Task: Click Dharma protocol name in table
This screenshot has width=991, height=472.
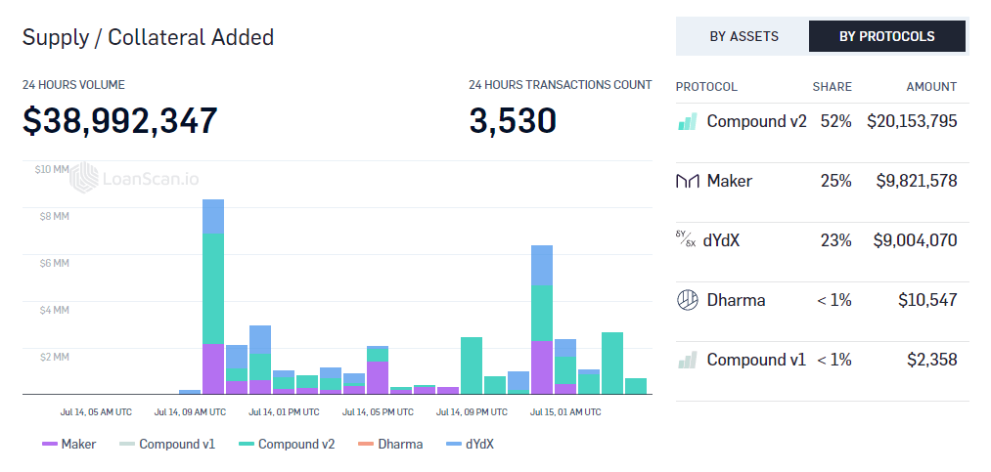Action: 736,300
